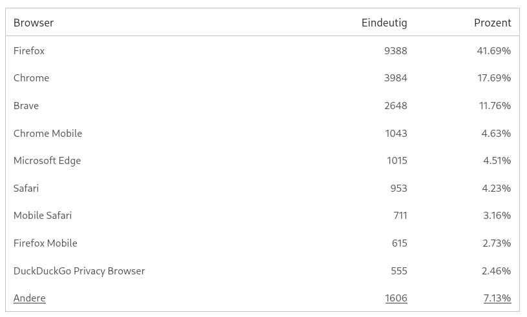The height and width of the screenshot is (317, 527).
Task: Select the Microsoft Edge row label
Action: (x=47, y=161)
